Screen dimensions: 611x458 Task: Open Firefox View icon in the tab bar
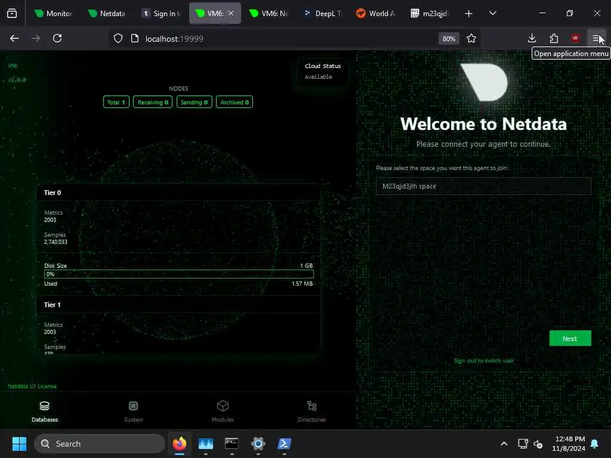point(12,13)
